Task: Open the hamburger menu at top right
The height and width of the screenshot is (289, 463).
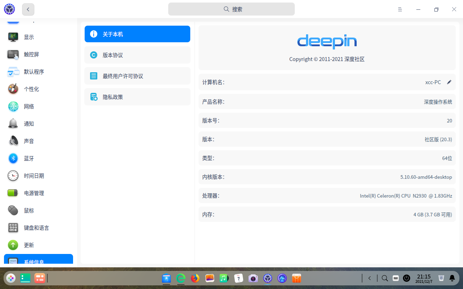Action: (x=400, y=9)
